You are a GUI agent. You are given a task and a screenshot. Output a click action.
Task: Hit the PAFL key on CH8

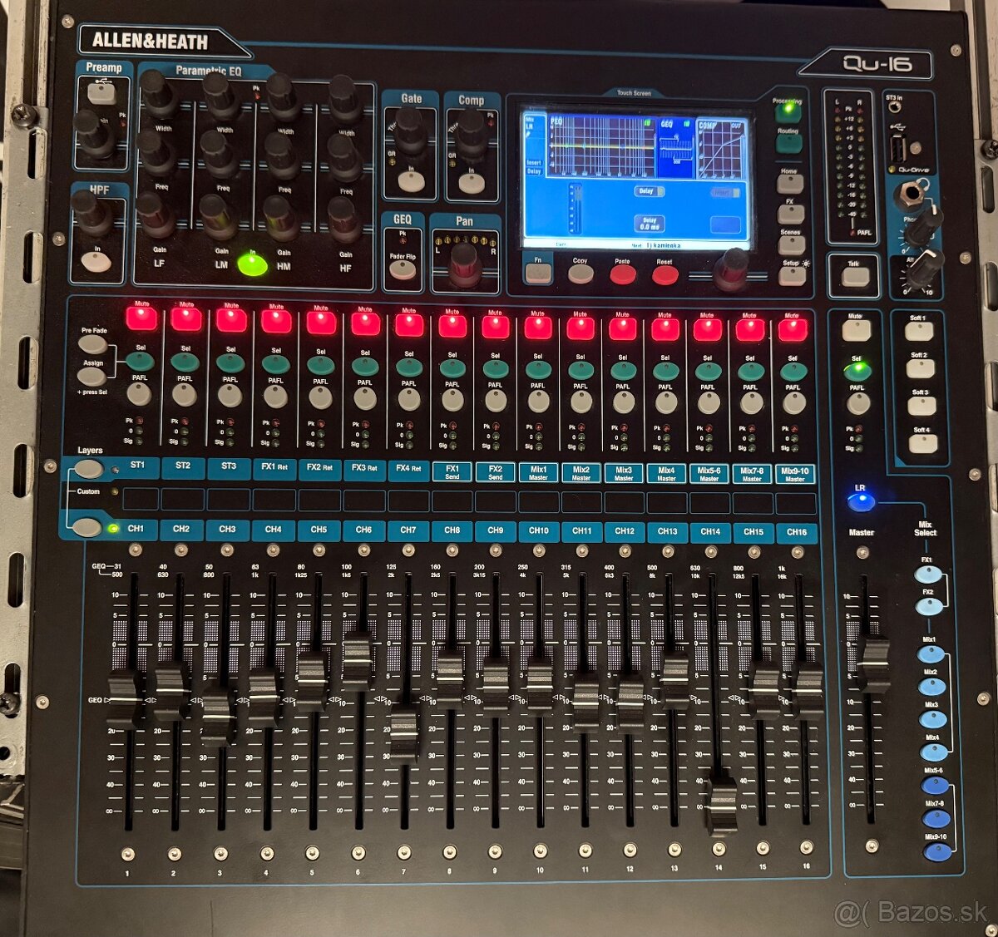click(452, 399)
